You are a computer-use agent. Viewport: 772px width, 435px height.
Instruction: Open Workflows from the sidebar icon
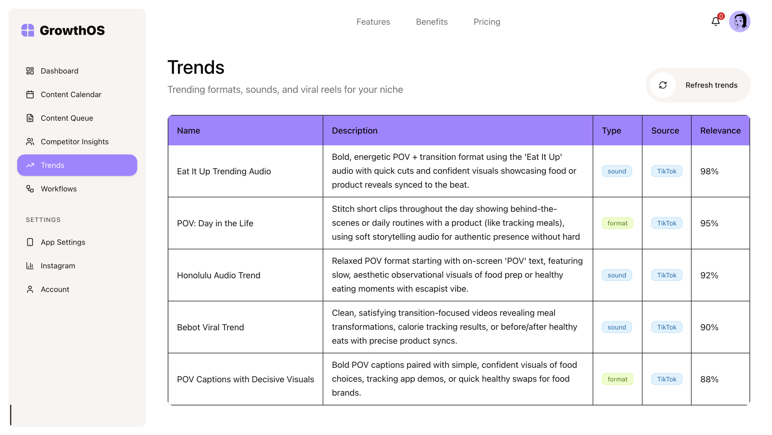[30, 189]
